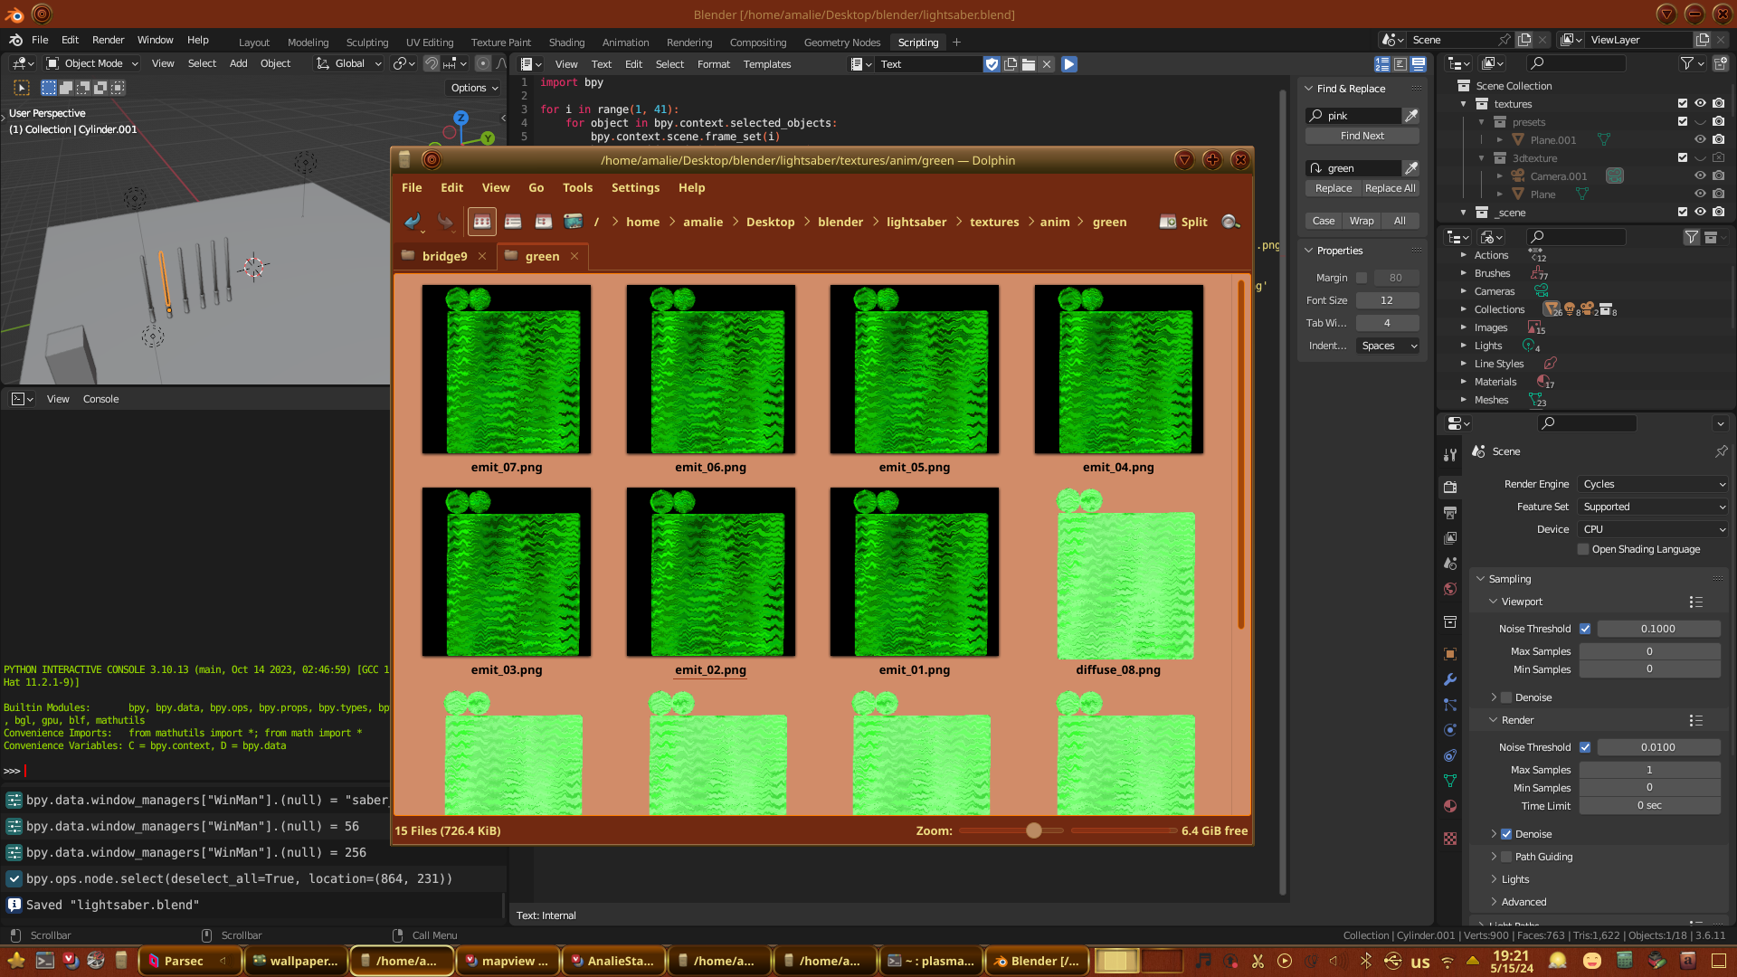The image size is (1737, 977).
Task: Open the World properties tab icon
Action: tap(1450, 589)
